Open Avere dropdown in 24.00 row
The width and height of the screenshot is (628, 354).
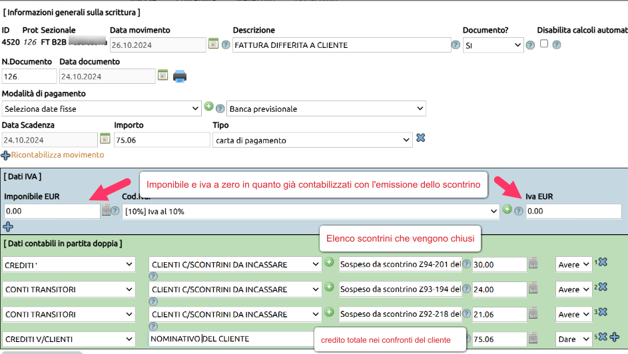pyautogui.click(x=573, y=289)
